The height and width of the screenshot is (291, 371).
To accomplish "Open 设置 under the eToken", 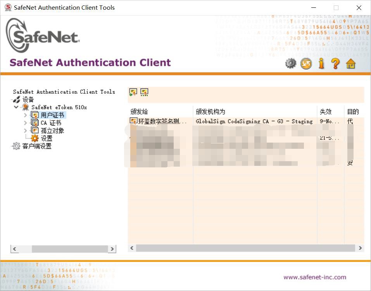I will point(47,138).
